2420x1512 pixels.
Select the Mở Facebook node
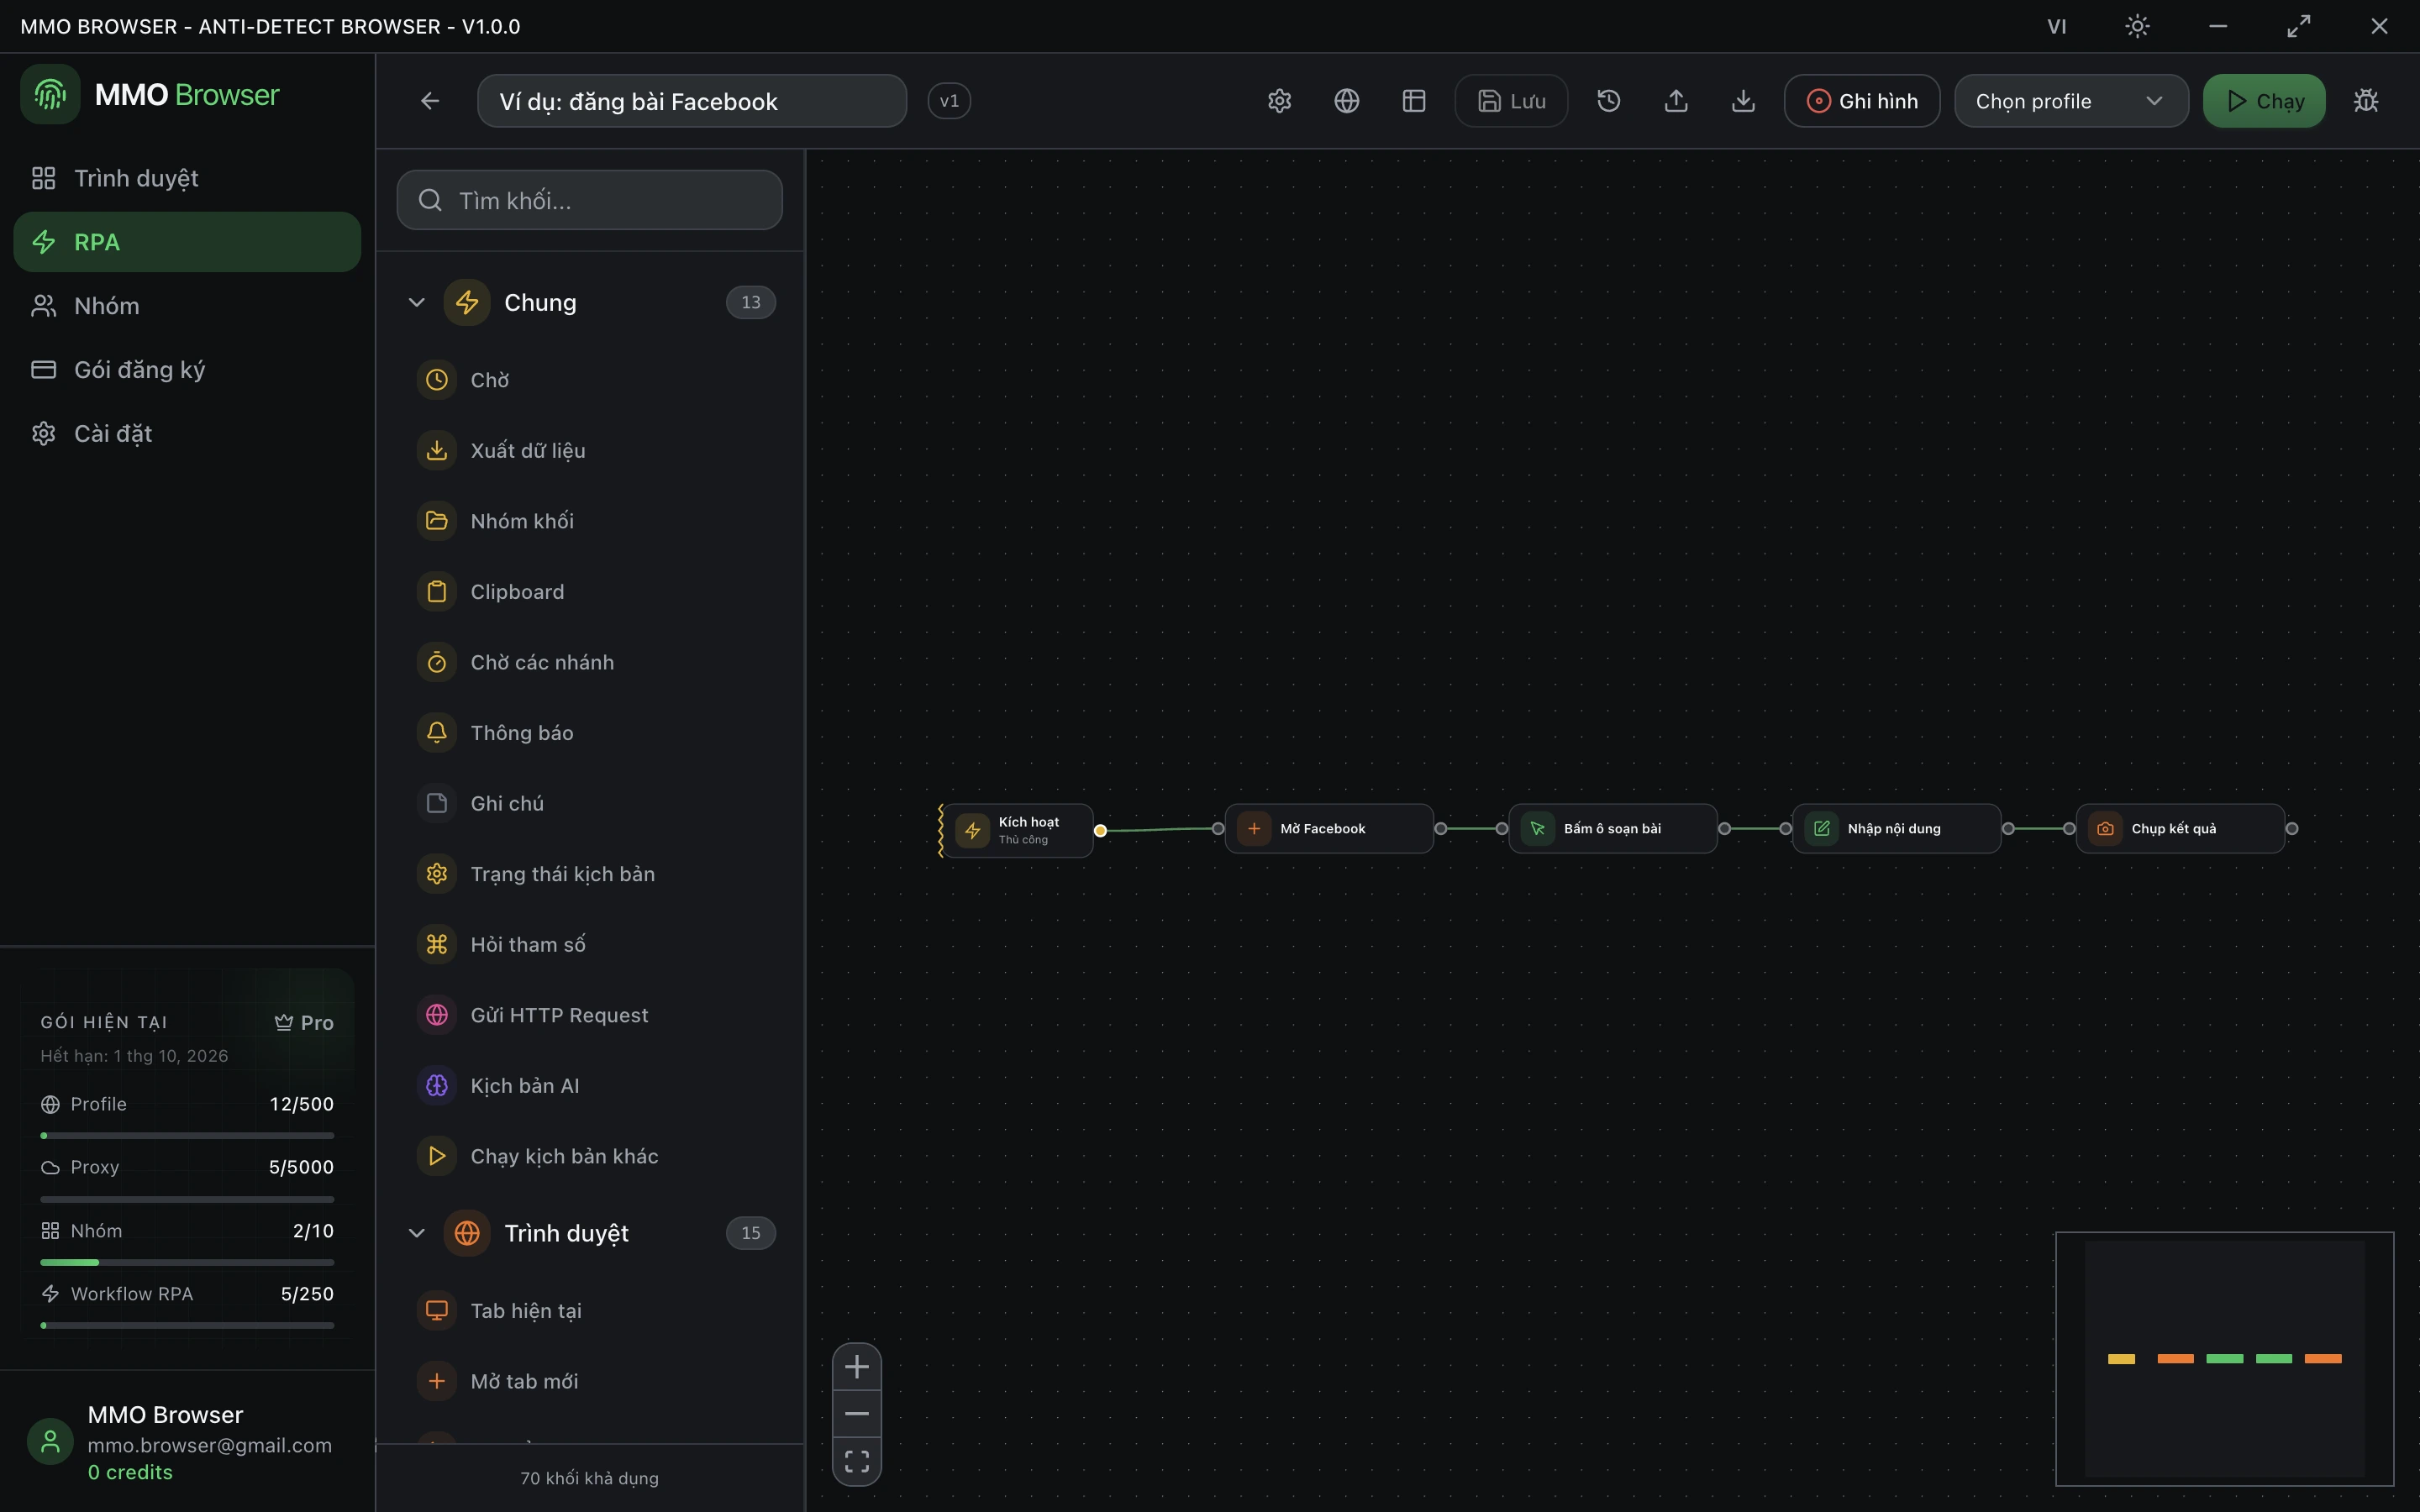(1329, 829)
